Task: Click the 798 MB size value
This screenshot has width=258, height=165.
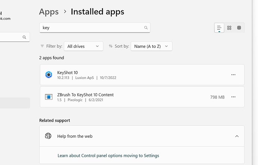Action: pos(217,97)
